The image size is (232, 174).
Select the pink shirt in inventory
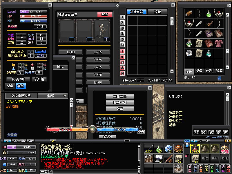click(x=219, y=43)
